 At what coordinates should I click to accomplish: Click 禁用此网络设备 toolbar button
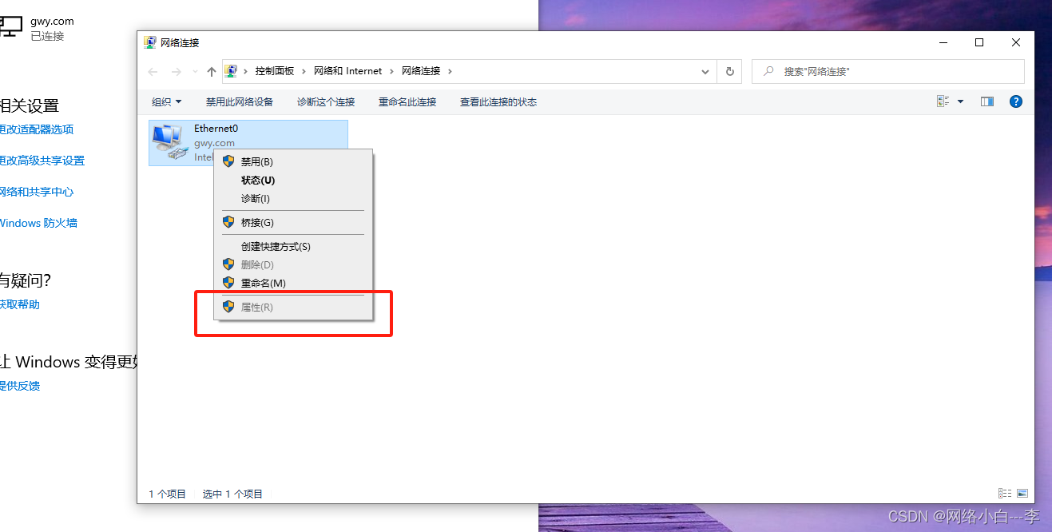tap(240, 101)
